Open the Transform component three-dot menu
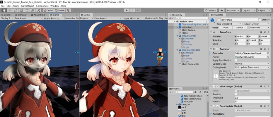 pyautogui.click(x=268, y=32)
